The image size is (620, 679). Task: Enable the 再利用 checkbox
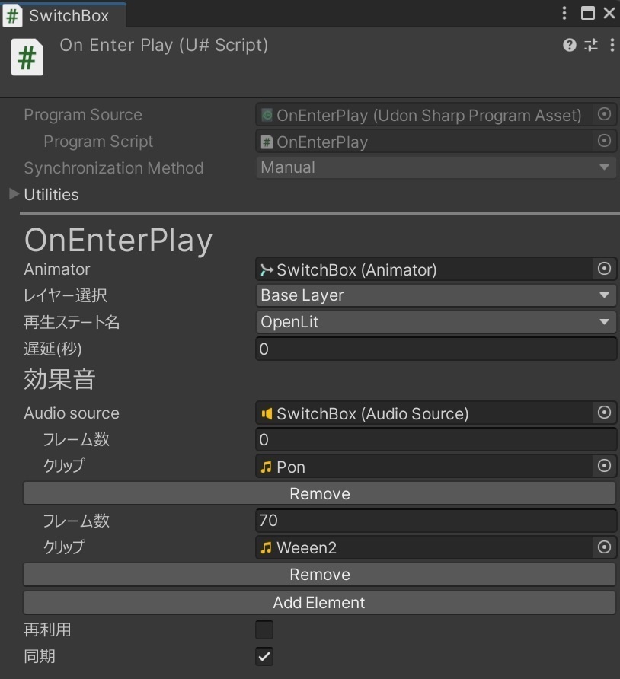tap(264, 630)
